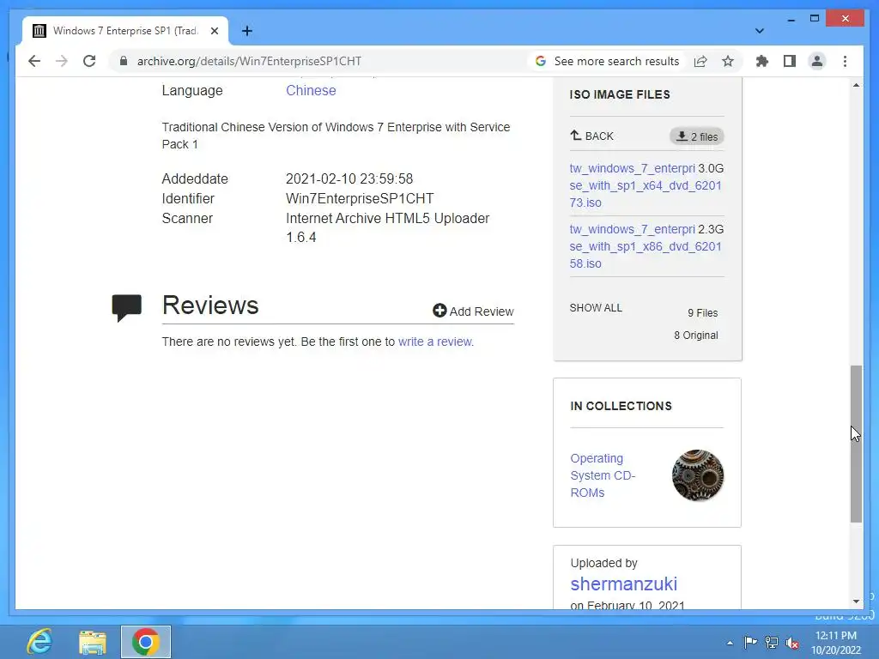Image resolution: width=879 pixels, height=659 pixels.
Task: Click the ISO IMAGE FILES heading
Action: (620, 94)
